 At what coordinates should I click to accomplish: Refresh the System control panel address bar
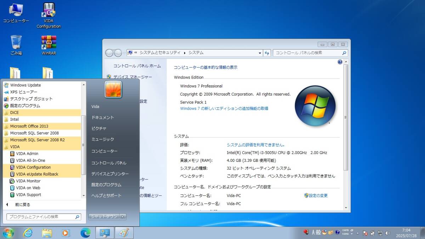pos(267,53)
